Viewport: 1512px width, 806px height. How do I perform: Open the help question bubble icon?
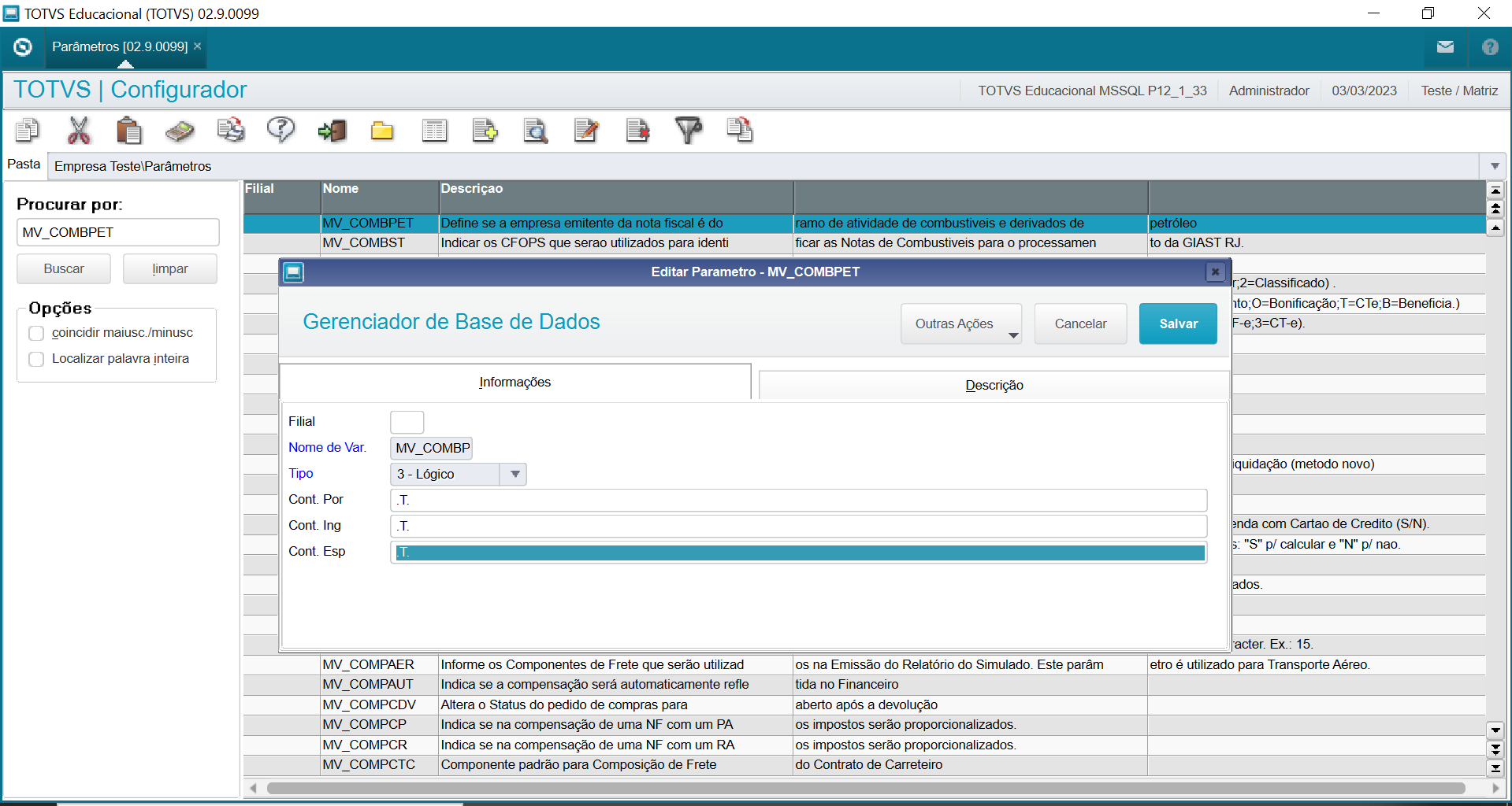tap(280, 130)
